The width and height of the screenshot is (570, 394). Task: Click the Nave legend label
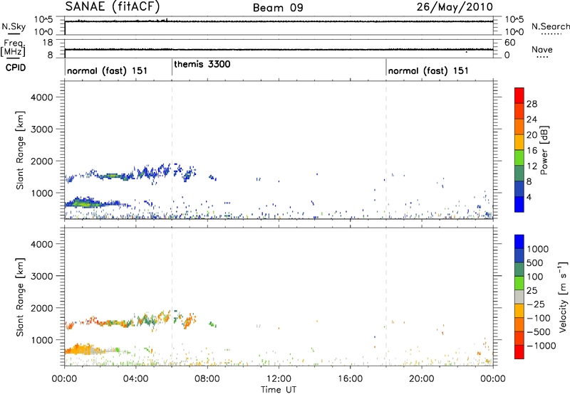(542, 49)
